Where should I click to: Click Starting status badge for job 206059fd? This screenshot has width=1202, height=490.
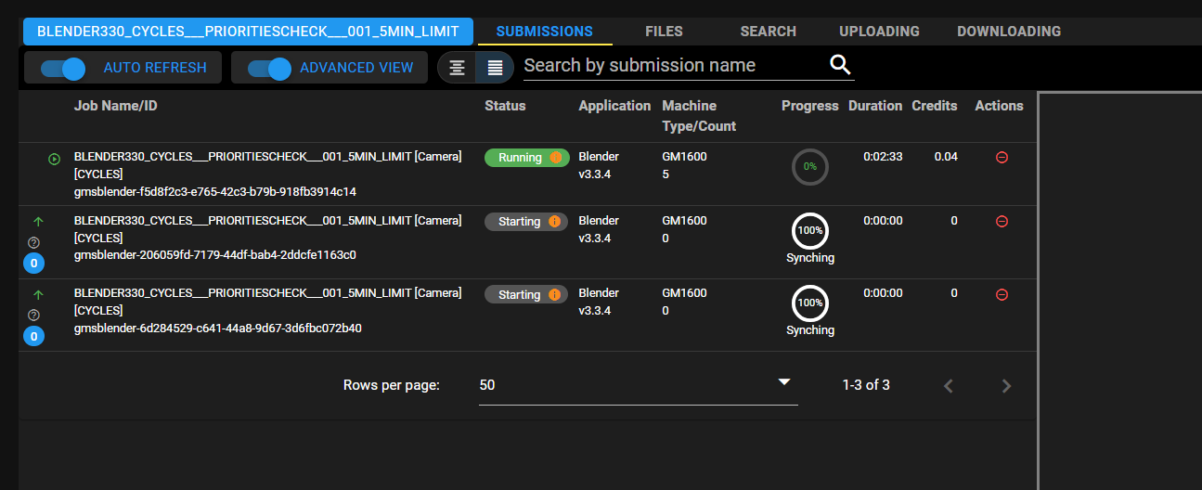[x=526, y=222]
